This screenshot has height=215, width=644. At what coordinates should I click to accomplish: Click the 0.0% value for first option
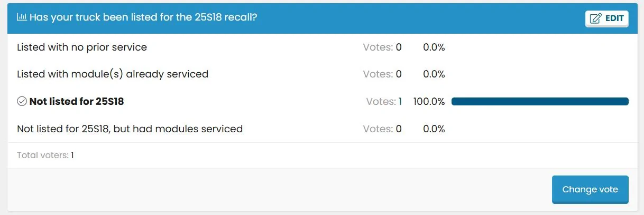pos(434,47)
